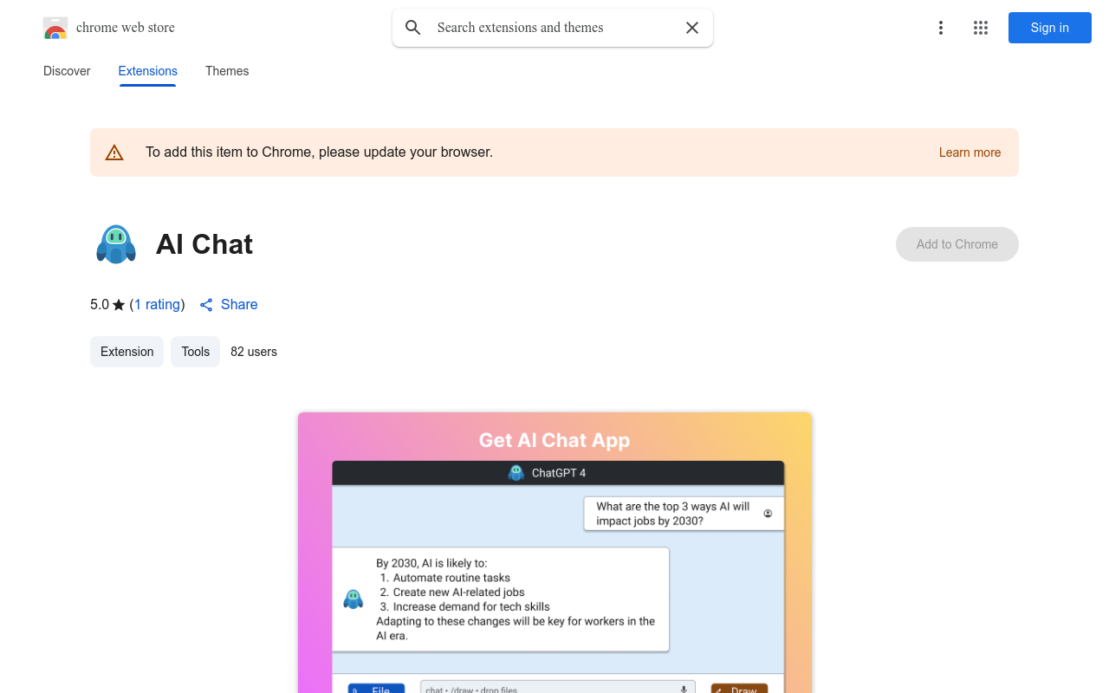Open the three-dot more options menu
Viewport: 1109px width, 693px height.
click(x=940, y=28)
